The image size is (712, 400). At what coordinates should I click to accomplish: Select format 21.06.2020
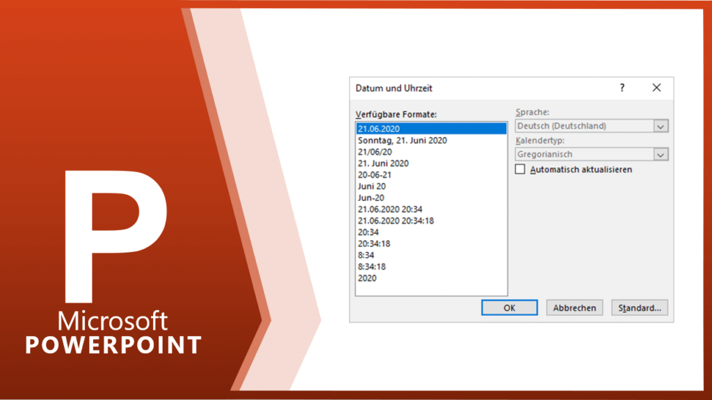431,129
